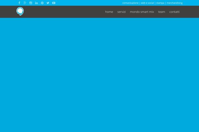Follow the comunicazione link
This screenshot has width=199, height=132.
coord(130,3)
